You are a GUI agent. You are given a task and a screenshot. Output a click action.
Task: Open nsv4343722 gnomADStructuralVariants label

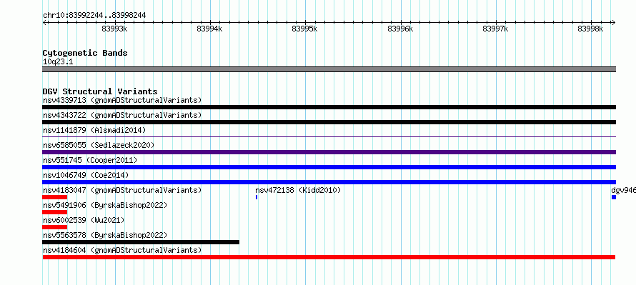[122, 115]
